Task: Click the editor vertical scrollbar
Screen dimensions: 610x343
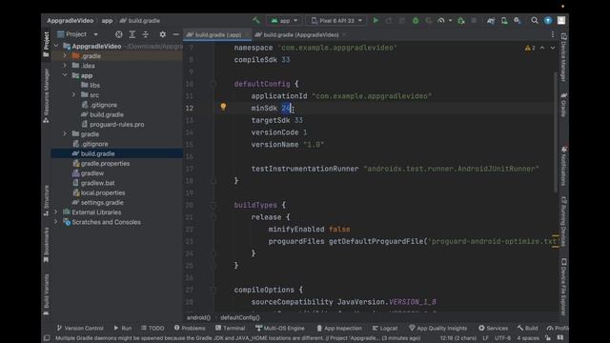Action: pos(556,132)
